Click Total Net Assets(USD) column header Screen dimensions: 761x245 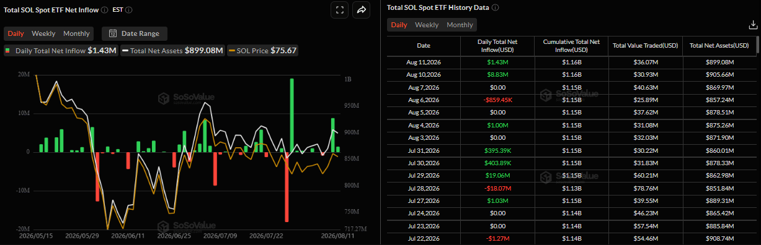point(719,46)
